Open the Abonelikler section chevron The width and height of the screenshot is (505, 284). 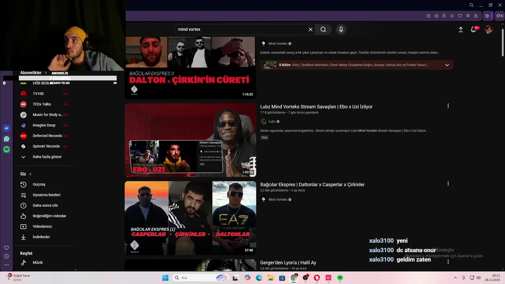coord(46,73)
